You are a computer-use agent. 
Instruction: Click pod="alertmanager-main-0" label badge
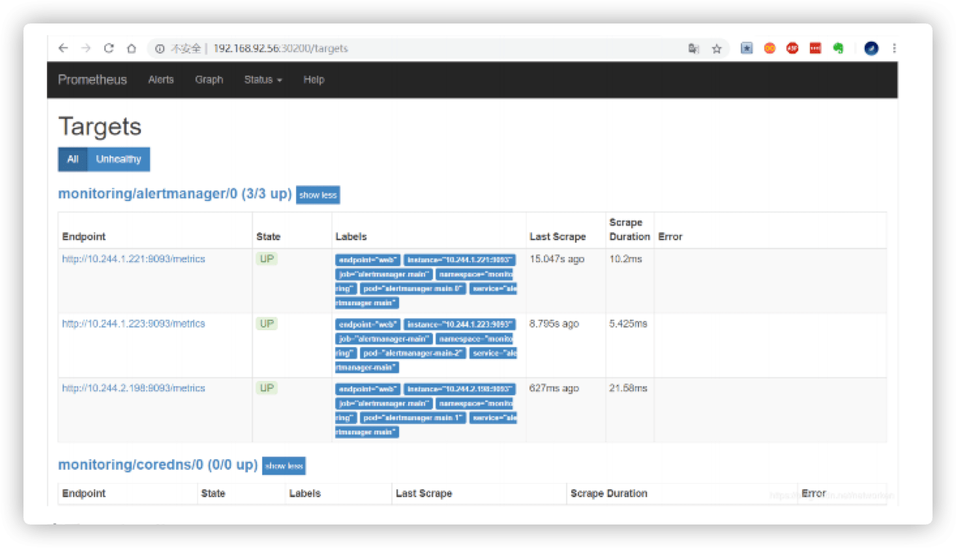[x=413, y=288]
